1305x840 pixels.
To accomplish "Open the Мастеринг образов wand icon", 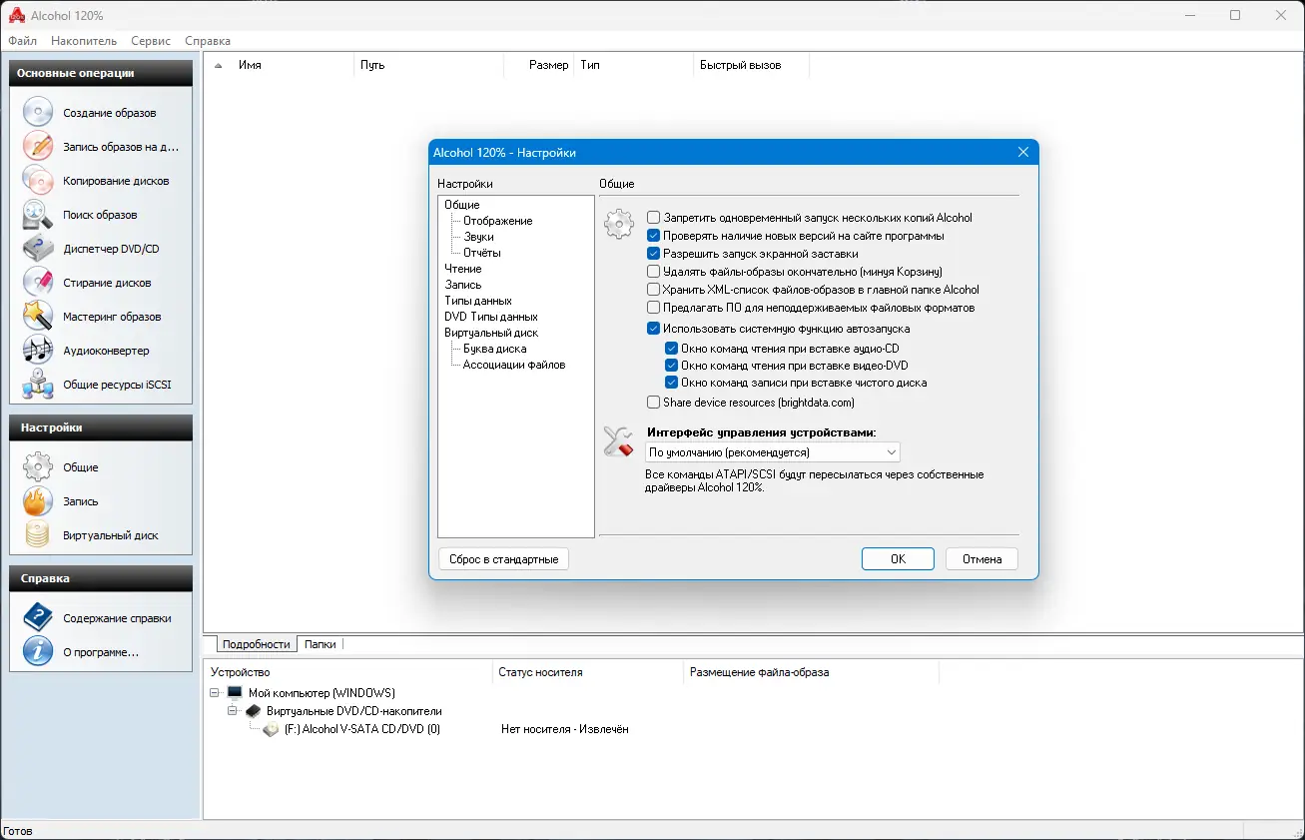I will pos(38,316).
